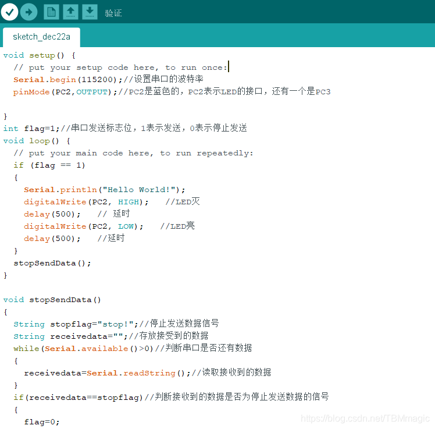Save the sketch with the down-arrow icon
This screenshot has width=435, height=429.
pos(90,12)
